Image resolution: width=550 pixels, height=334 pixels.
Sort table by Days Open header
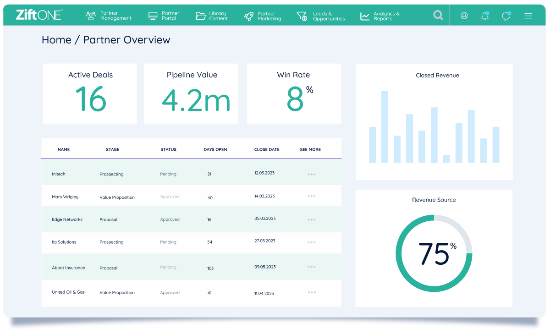215,149
